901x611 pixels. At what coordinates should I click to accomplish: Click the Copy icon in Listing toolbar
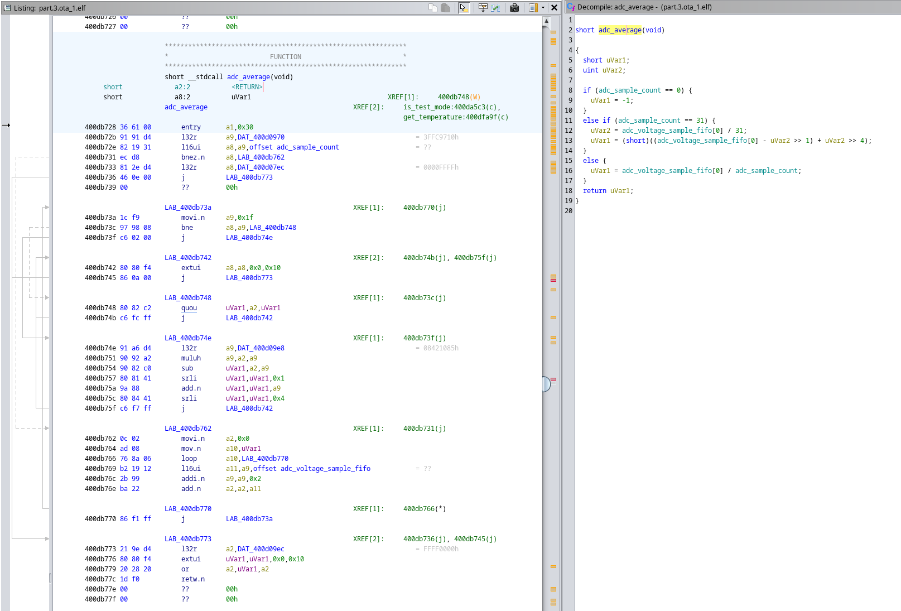point(433,7)
